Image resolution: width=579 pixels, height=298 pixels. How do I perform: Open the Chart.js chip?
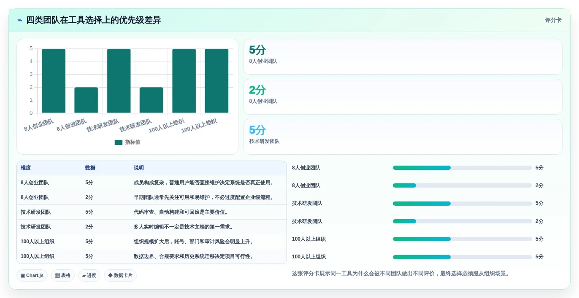coord(32,276)
